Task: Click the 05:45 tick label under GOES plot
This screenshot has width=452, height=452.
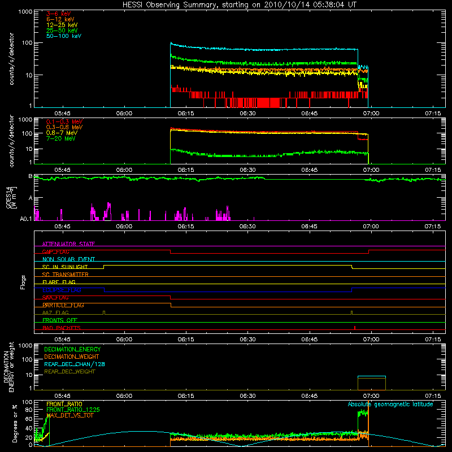Action: point(62,227)
